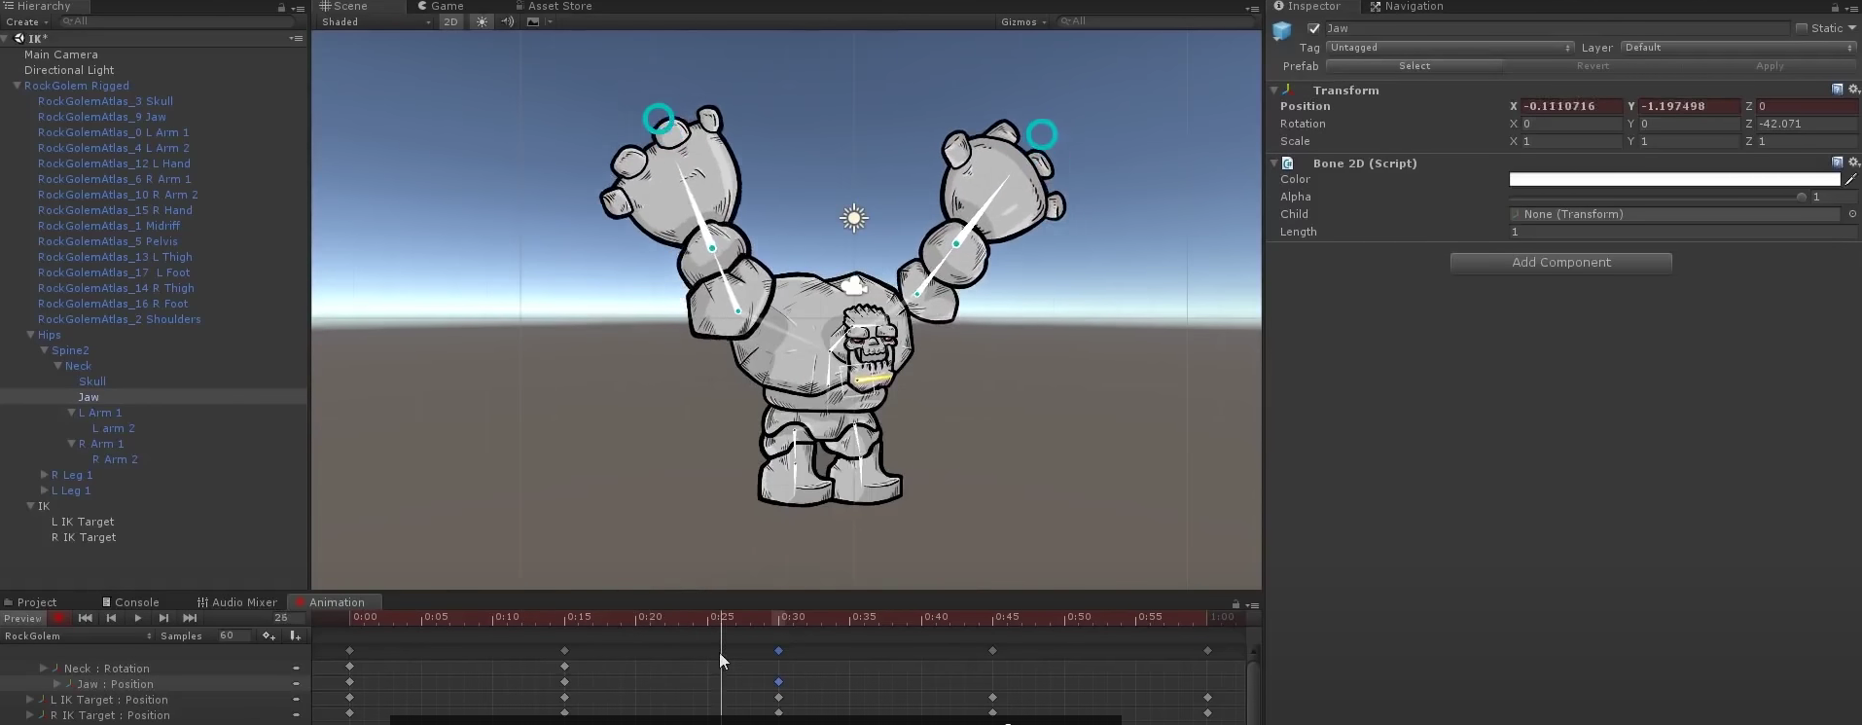Jump to first keyframe in Animation panel
1862x725 pixels.
(x=86, y=618)
